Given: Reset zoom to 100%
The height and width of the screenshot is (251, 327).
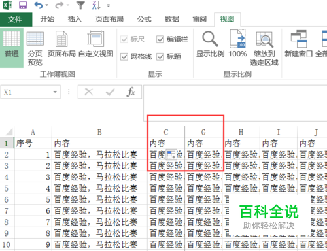Looking at the screenshot, I should pos(237,44).
